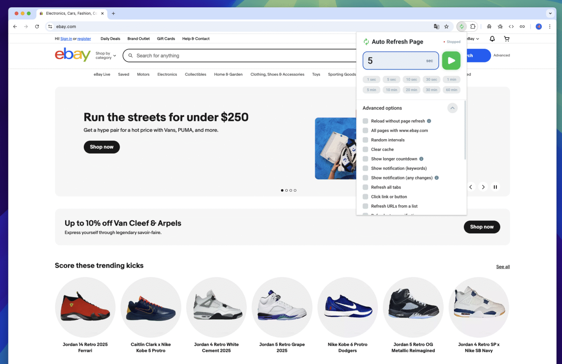Image resolution: width=562 pixels, height=364 pixels.
Task: Open Chrome tab search dropdown arrow
Action: coord(550,14)
